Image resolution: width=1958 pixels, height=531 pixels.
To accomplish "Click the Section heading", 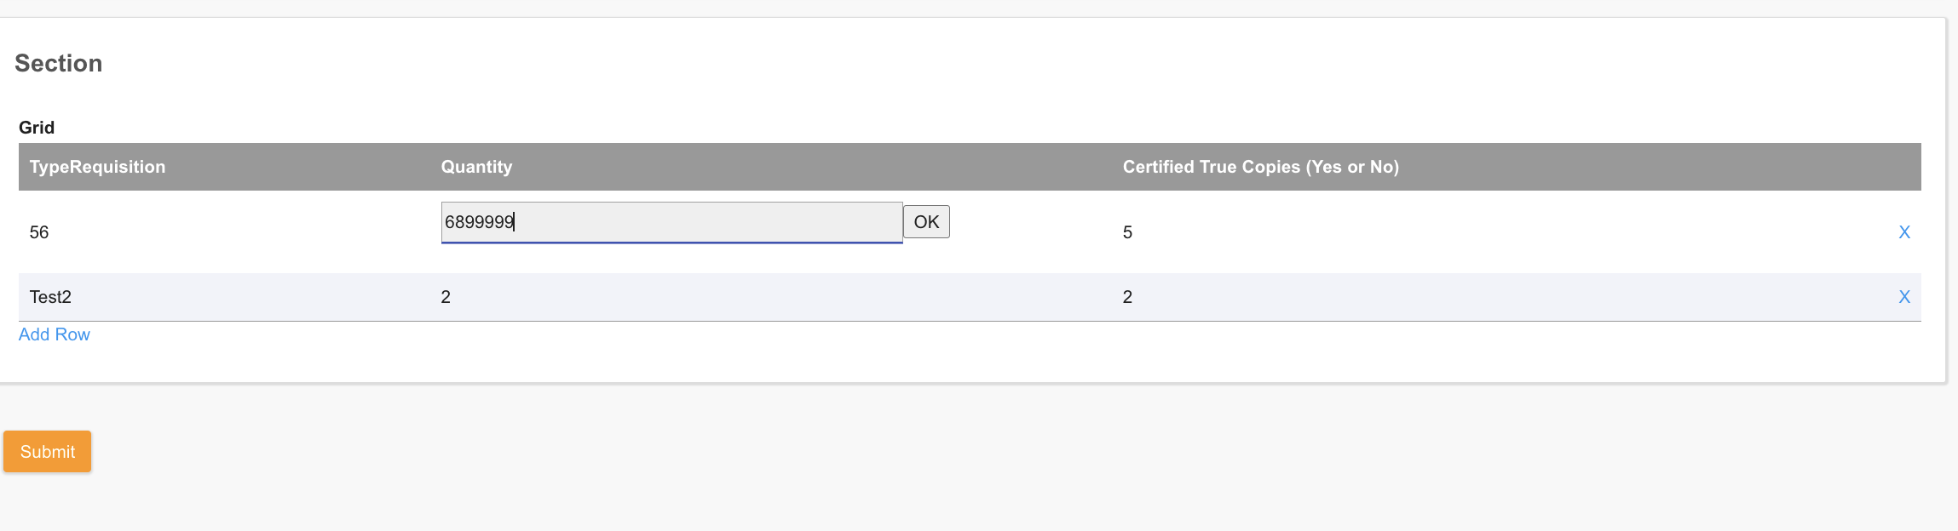I will [58, 63].
